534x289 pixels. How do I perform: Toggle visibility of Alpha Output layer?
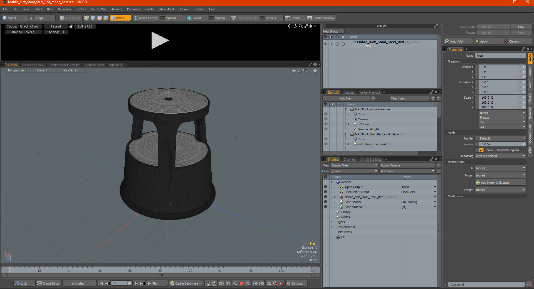[325, 187]
